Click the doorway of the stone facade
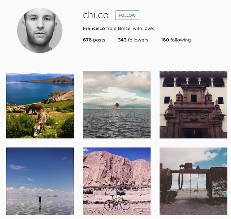Image resolution: width=231 pixels, height=219 pixels. (x=194, y=133)
